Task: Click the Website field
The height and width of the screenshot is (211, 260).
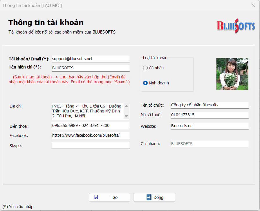Action: point(210,126)
